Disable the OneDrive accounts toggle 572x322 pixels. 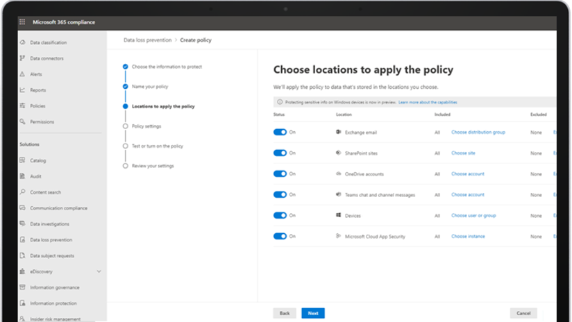coord(280,173)
